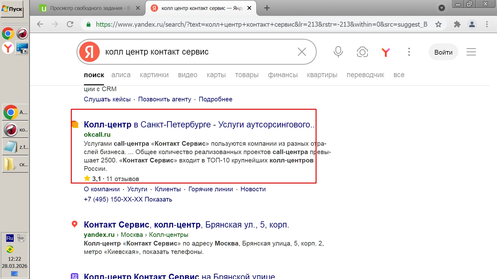
Task: Open the vertical dots search options menu
Action: coord(409,52)
